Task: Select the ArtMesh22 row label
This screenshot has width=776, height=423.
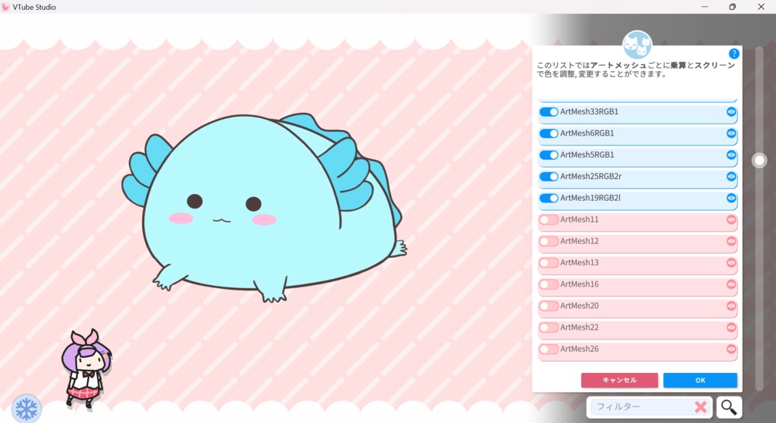Action: click(x=580, y=327)
